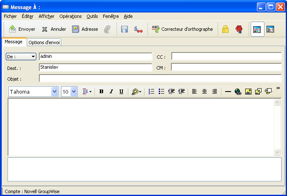Expand the De : dropdown
Image resolution: width=287 pixels, height=196 pixels.
point(21,57)
